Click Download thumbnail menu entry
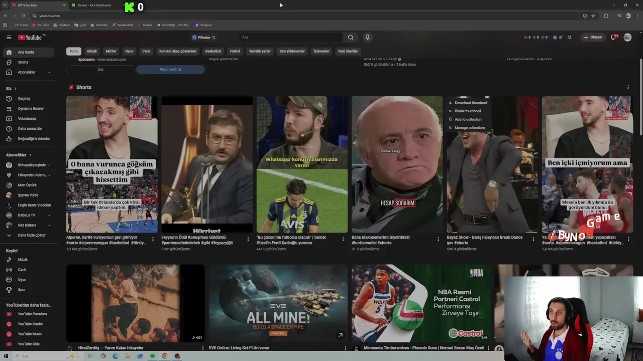Screen dimensions: 643x361 468,102
